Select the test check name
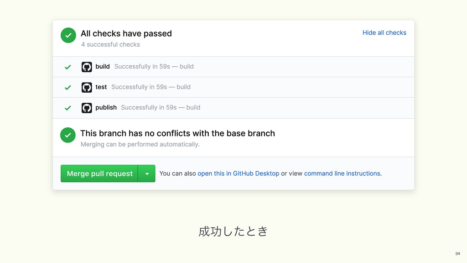Image resolution: width=467 pixels, height=263 pixels. point(101,87)
